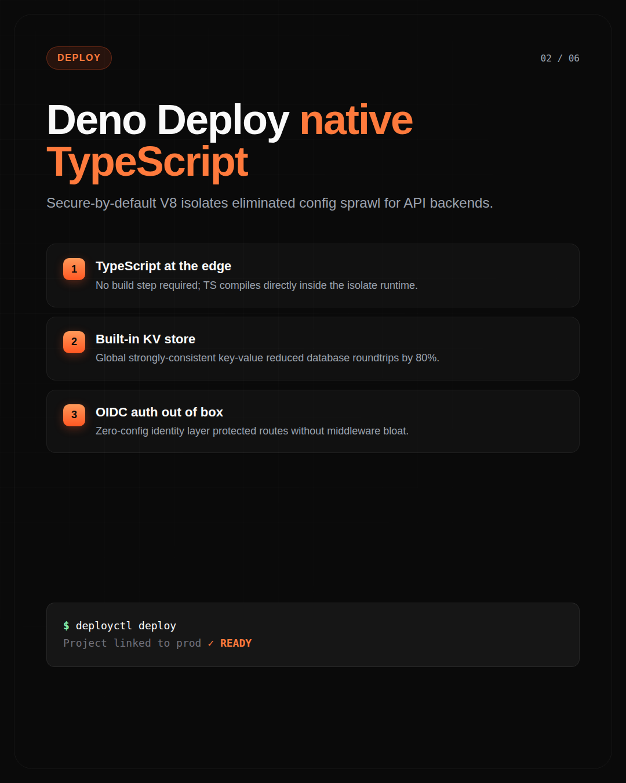The height and width of the screenshot is (783, 626).
Task: Click the subtitle about V8 isolates
Action: pos(270,203)
